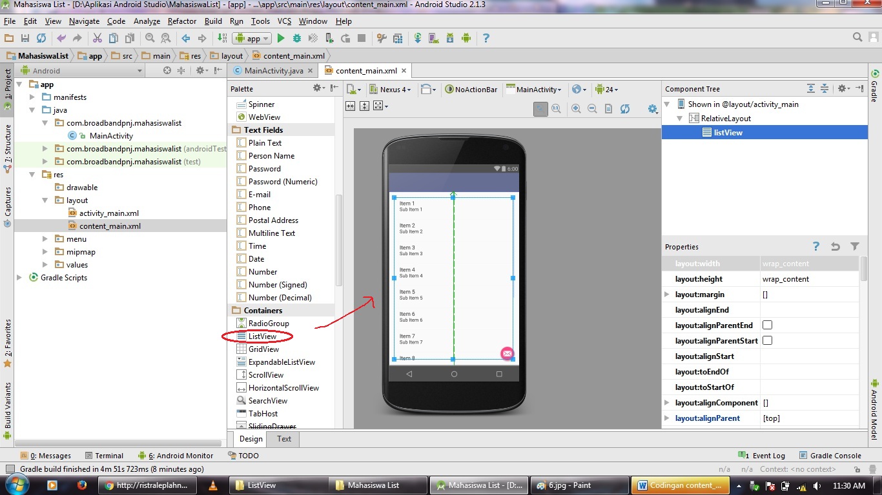Open the AVD Manager icon
The width and height of the screenshot is (882, 495).
pyautogui.click(x=434, y=38)
